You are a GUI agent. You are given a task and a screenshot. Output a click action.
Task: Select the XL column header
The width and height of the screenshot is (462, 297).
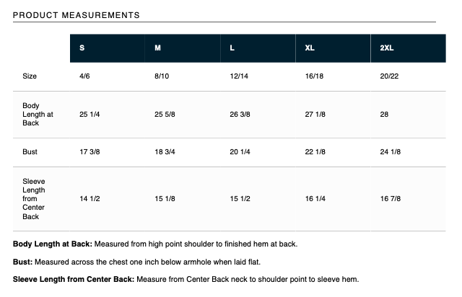coord(310,48)
